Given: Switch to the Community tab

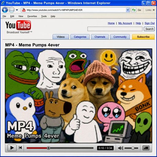Looking at the screenshot, I should click(120, 37).
